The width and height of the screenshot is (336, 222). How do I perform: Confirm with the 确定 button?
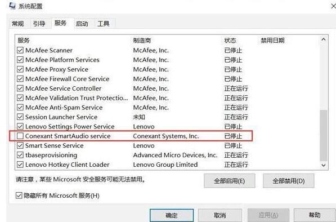pos(172,215)
